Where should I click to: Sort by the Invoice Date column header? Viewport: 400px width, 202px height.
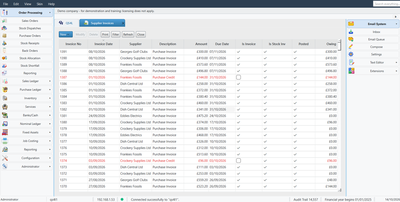coord(104,44)
